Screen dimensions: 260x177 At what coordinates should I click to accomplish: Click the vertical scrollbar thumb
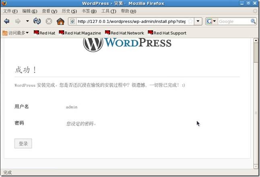256,53
